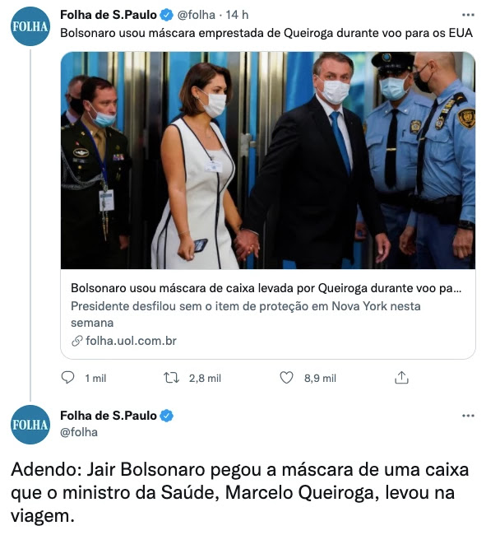Click @folha handle in first tweet
Screen dimensions: 486x535
[x=197, y=15]
